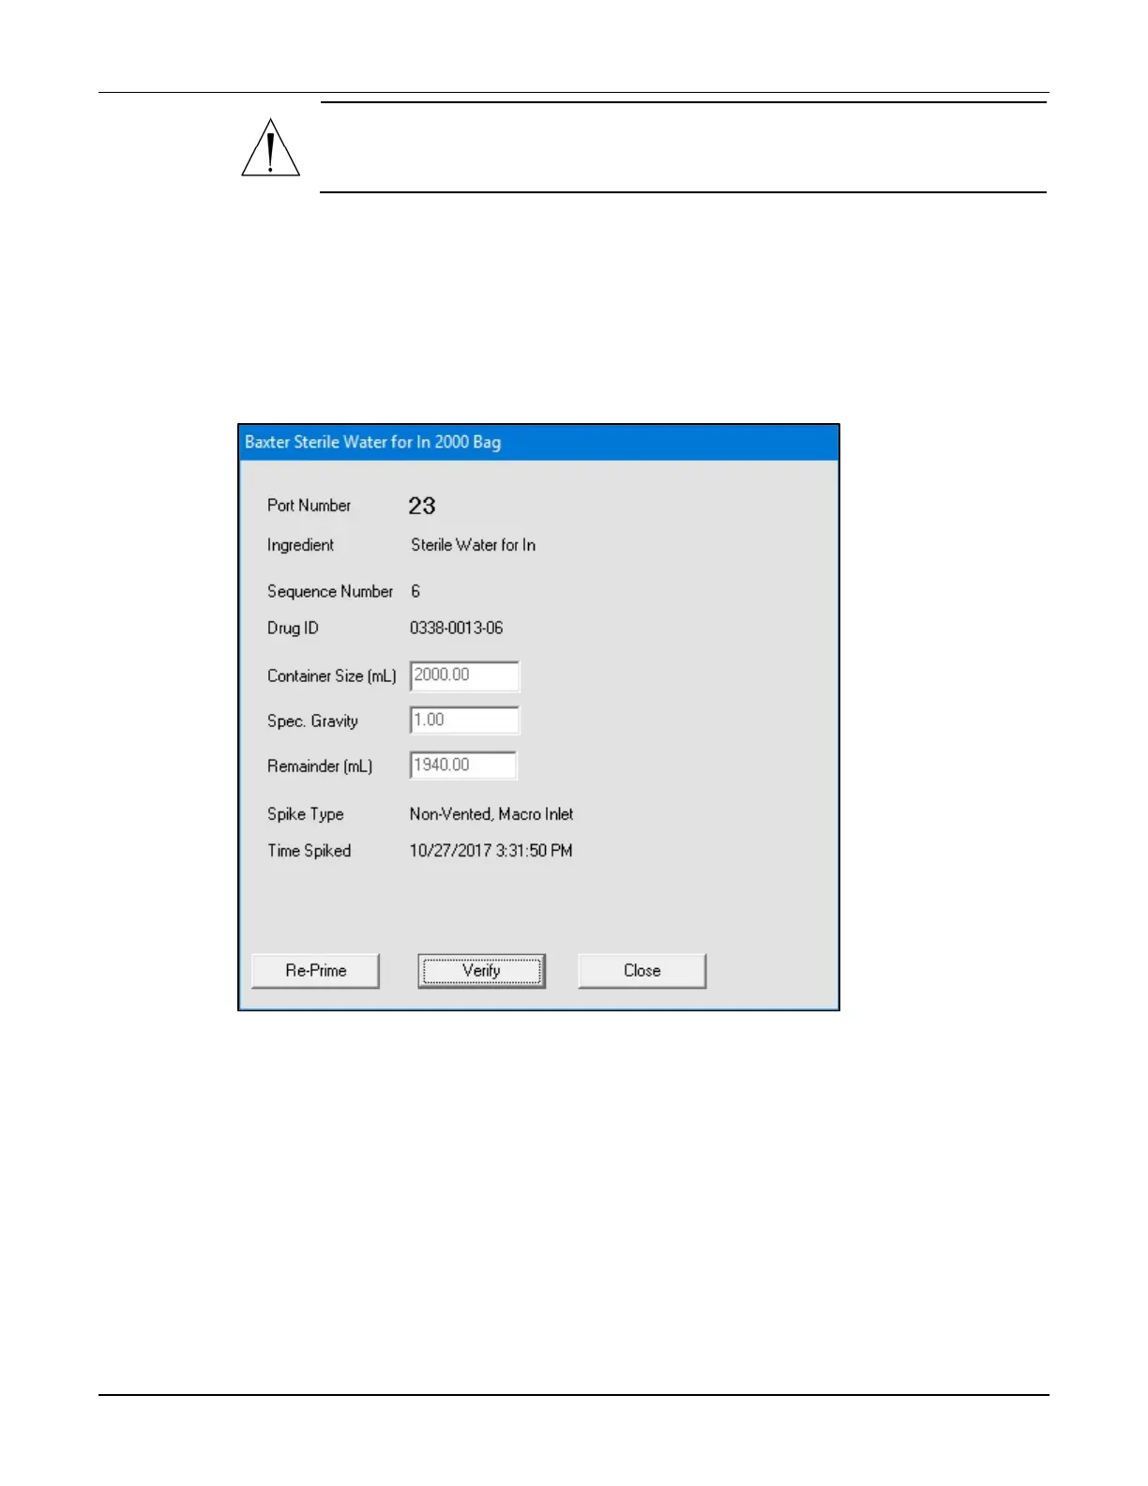Viewport: 1148px width, 1486px height.
Task: Click the Drug ID value 0338-0013-06
Action: 456,628
